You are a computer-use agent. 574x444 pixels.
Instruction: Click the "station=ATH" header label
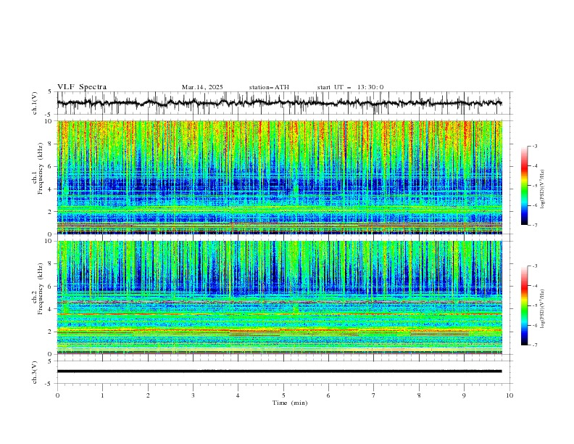269,87
